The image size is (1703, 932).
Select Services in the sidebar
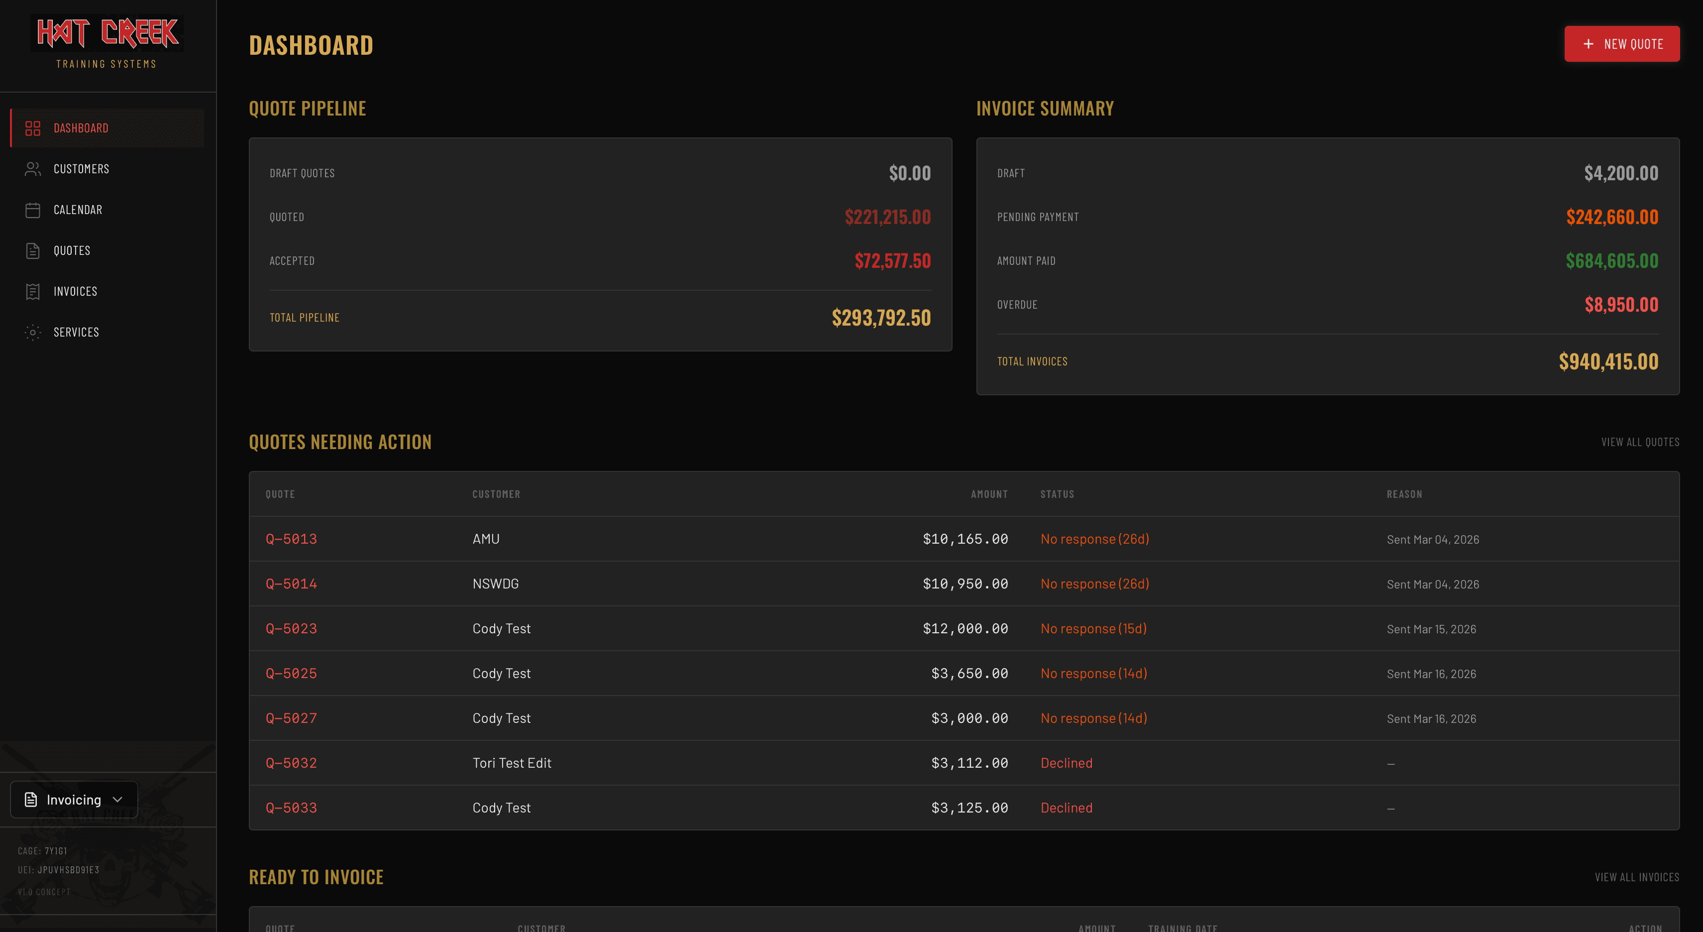point(107,333)
